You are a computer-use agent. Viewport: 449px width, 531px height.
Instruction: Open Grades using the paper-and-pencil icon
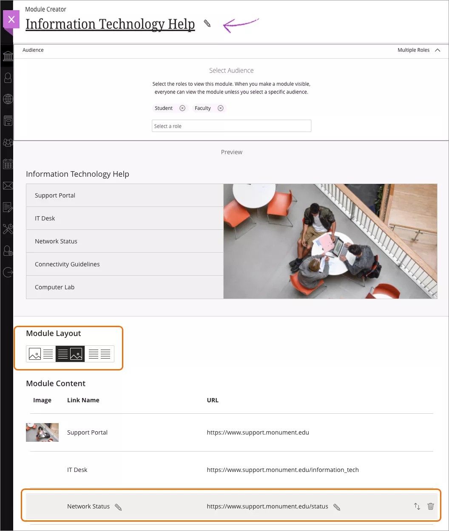click(8, 207)
